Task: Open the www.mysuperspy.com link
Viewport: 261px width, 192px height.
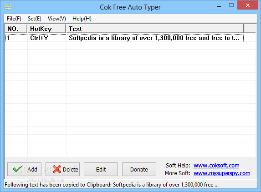Action: coord(222,173)
